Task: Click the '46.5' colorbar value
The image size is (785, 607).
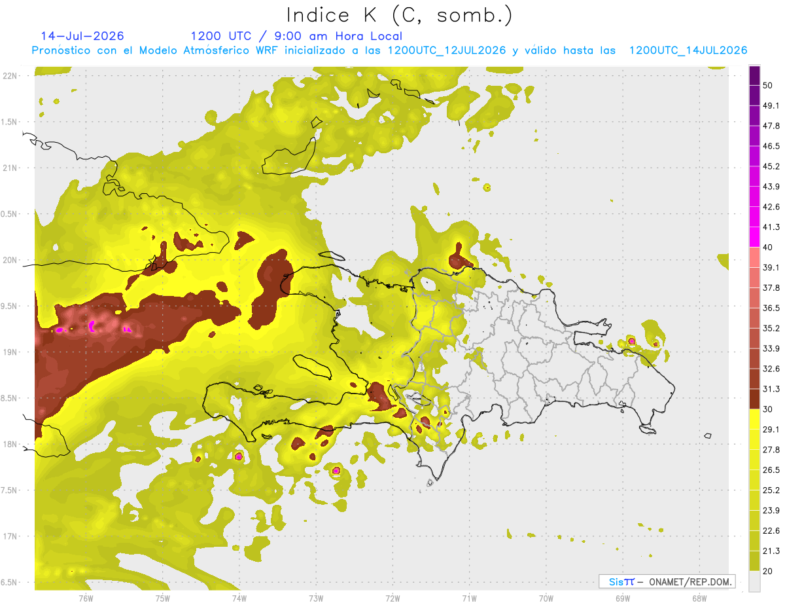Action: pyautogui.click(x=771, y=146)
